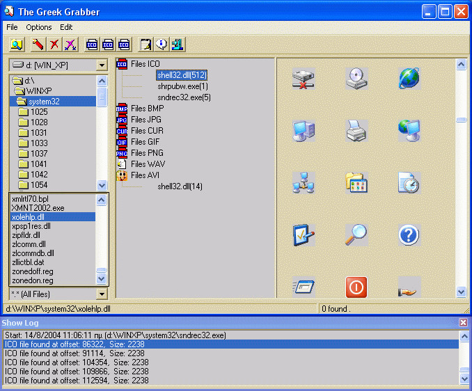Click the magnifier search icon in toolbar
The image size is (472, 391).
point(17,45)
